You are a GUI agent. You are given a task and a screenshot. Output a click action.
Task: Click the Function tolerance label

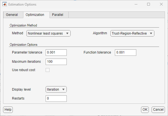coord(97,52)
